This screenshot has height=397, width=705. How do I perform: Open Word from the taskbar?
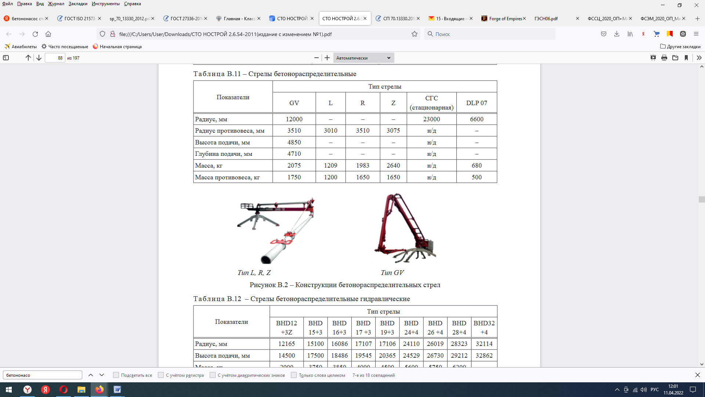click(117, 390)
